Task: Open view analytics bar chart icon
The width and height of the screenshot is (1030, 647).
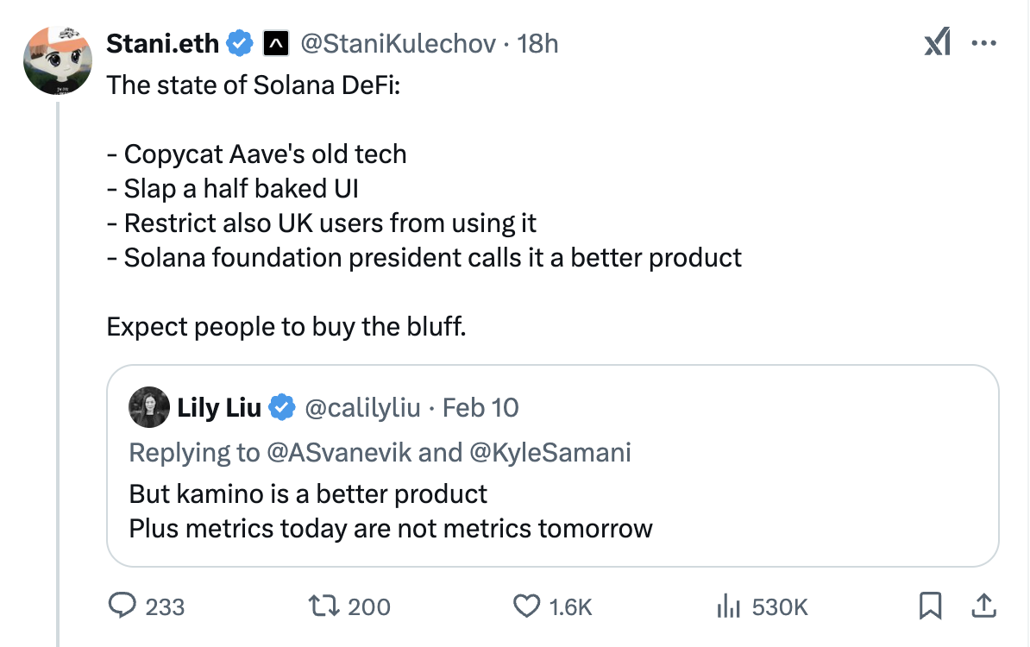Action: click(729, 606)
